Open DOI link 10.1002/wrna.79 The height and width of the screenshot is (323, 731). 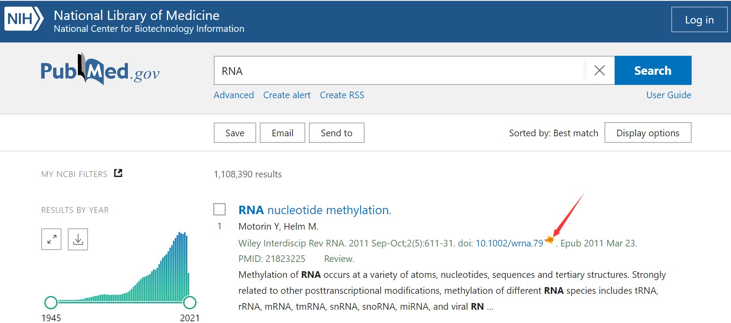(x=509, y=243)
